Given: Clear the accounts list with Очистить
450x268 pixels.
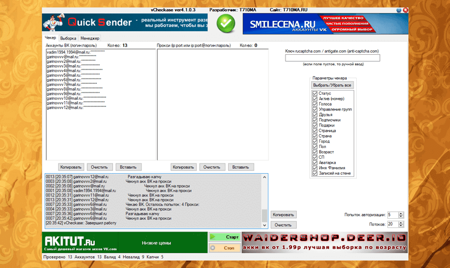Looking at the screenshot, I should click(x=99, y=167).
